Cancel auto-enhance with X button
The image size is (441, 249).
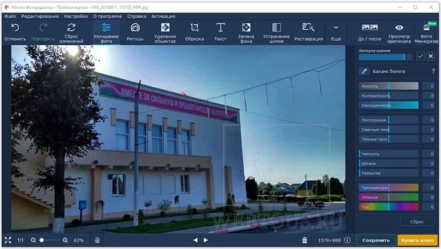pyautogui.click(x=431, y=56)
